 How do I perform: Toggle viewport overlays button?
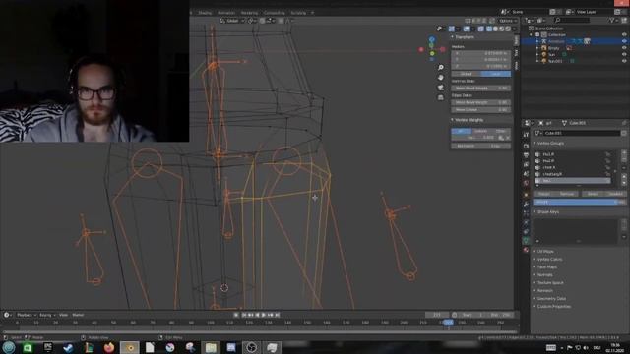pyautogui.click(x=466, y=29)
